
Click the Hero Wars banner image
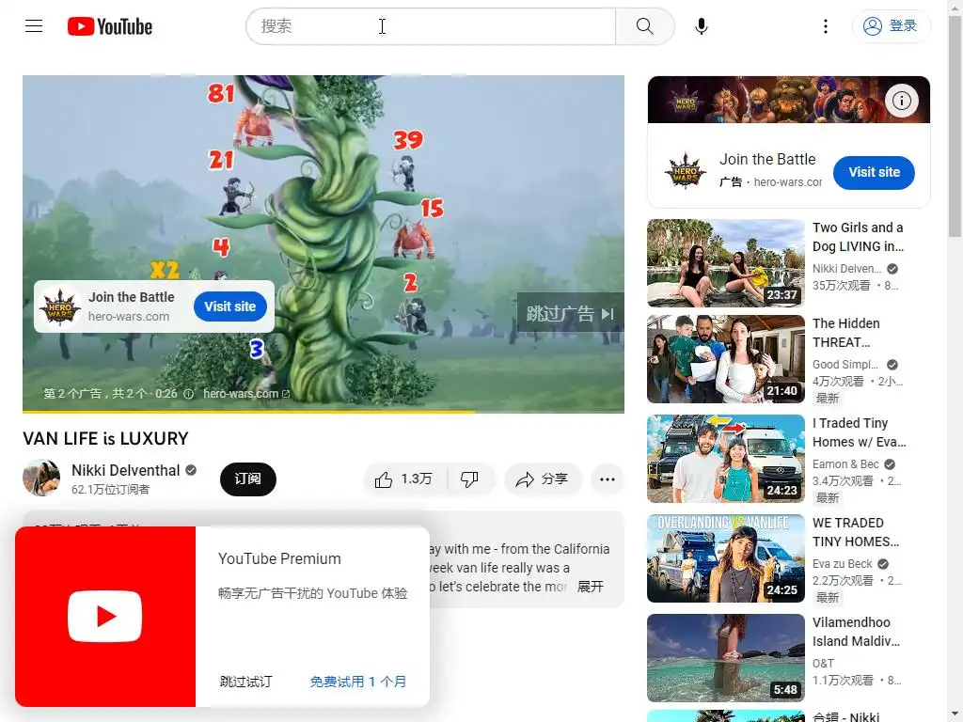point(789,100)
